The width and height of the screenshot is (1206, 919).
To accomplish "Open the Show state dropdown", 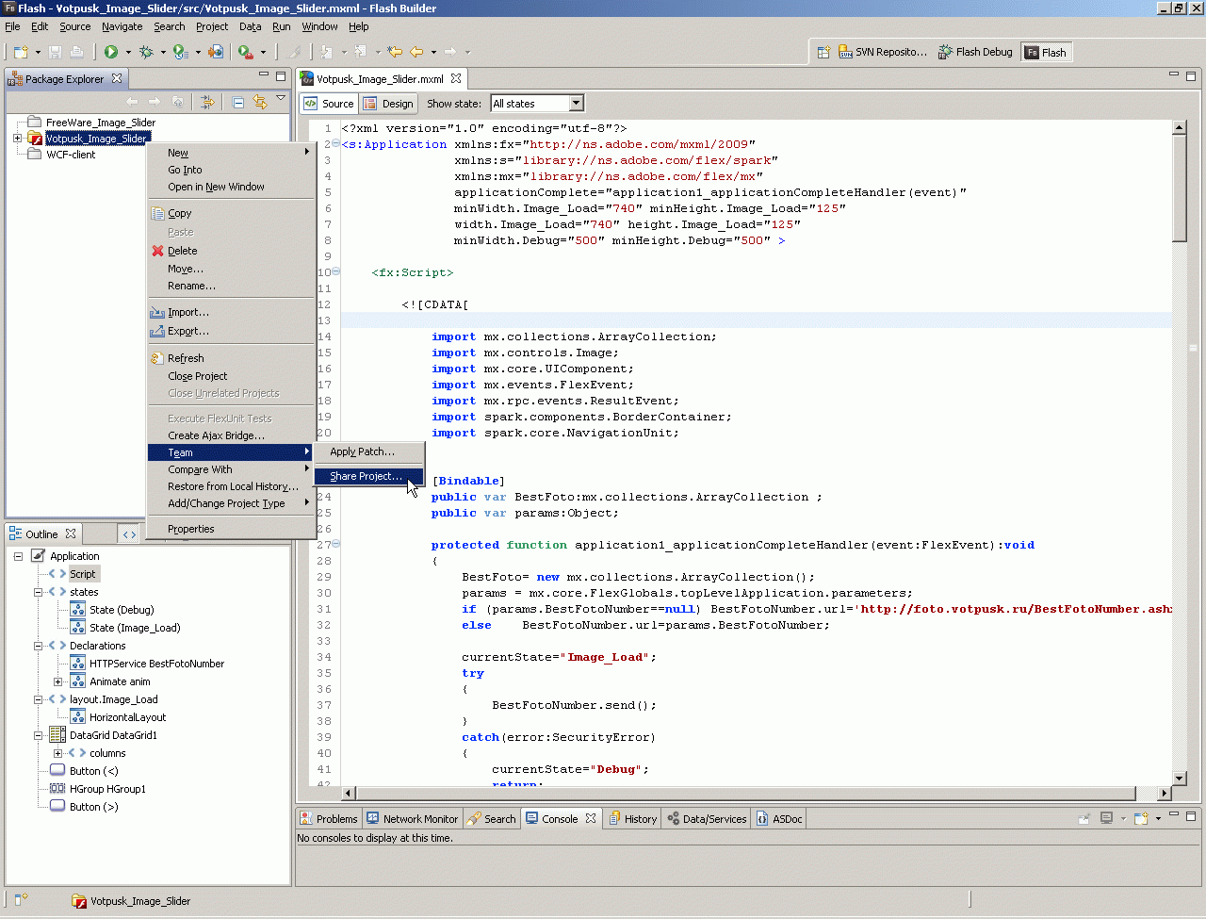I will coord(576,104).
